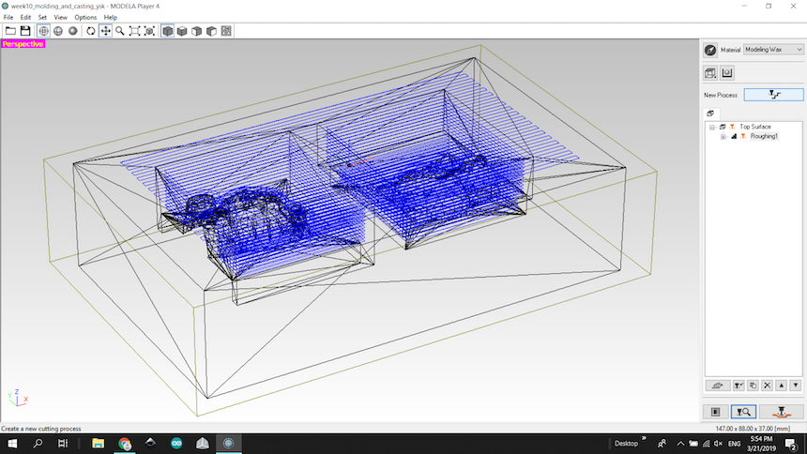Select the Rotate view tool

(x=91, y=31)
